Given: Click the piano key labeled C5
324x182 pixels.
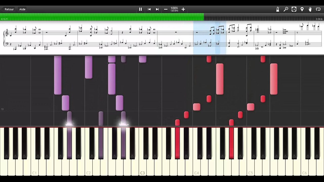Looking at the screenshot, I should pos(251,152).
